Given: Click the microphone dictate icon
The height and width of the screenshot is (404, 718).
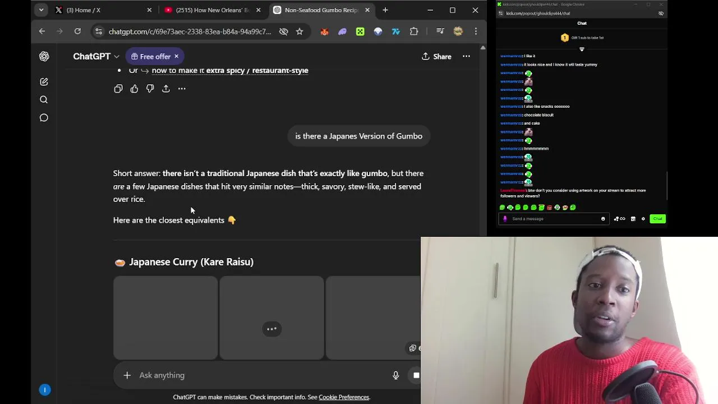Looking at the screenshot, I should click(395, 375).
